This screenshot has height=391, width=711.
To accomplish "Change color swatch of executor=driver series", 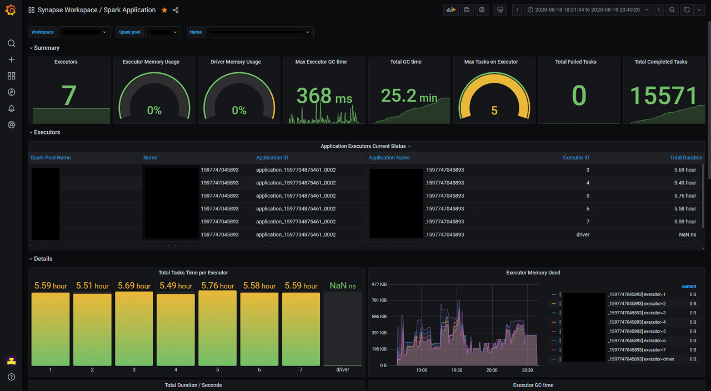I will [554, 360].
